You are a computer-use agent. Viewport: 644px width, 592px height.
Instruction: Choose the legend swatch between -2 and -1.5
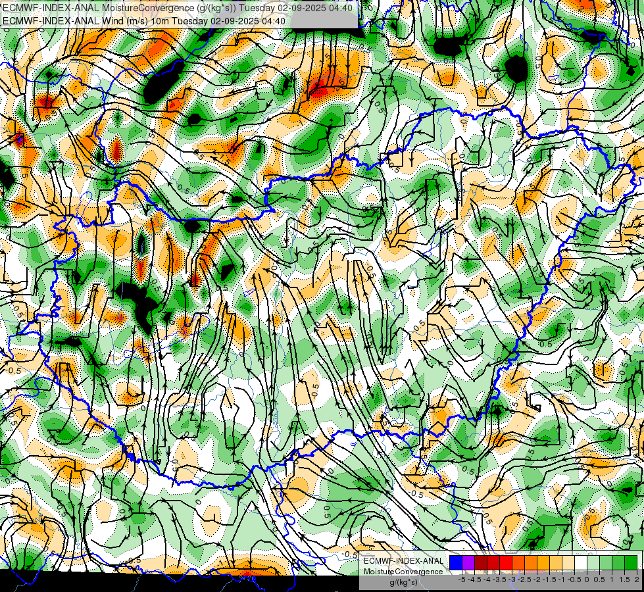coord(543,562)
